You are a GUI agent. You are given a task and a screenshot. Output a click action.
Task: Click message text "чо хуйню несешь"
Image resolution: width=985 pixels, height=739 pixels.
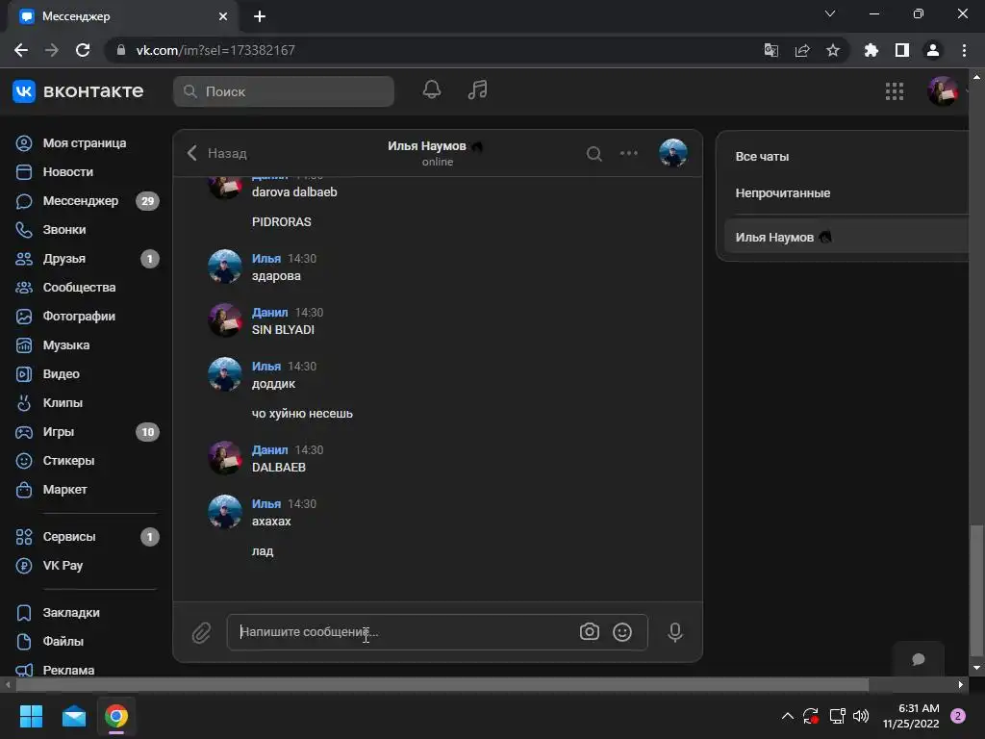click(x=302, y=414)
